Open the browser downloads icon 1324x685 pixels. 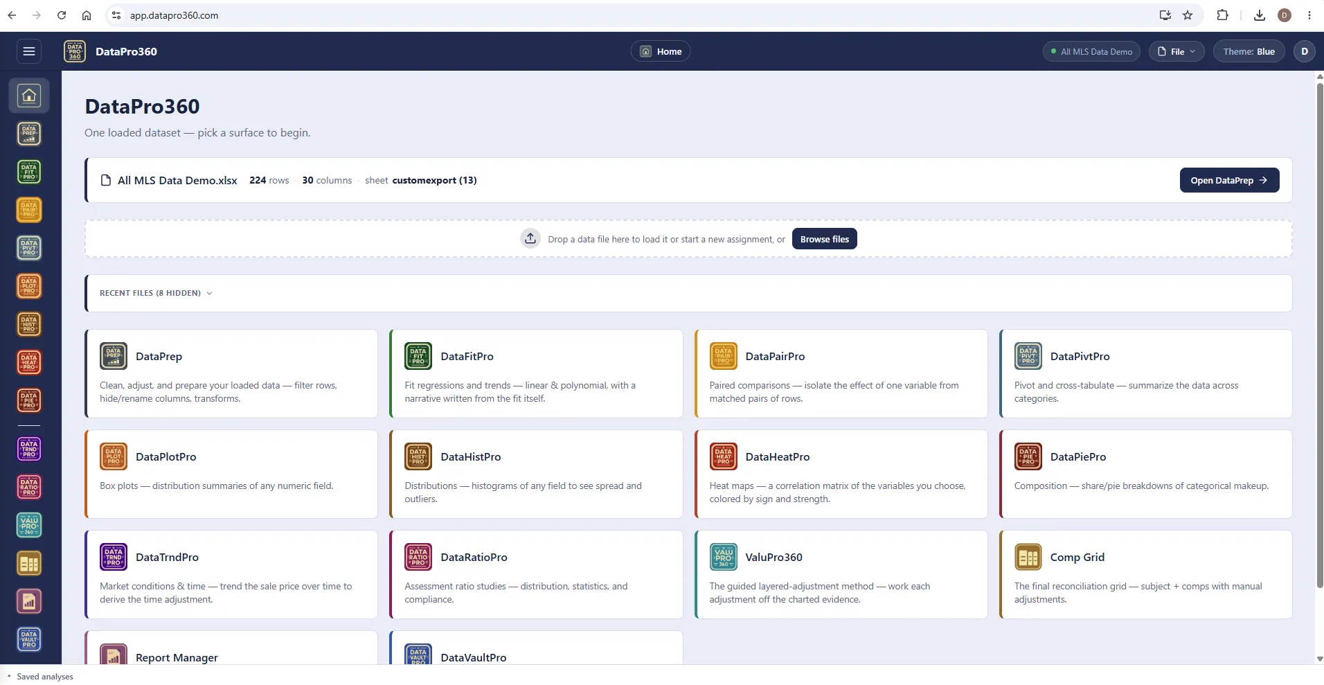click(1260, 15)
